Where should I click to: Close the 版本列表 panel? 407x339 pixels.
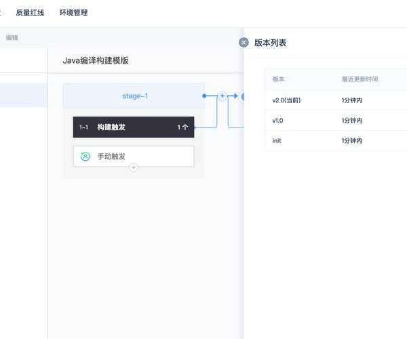(244, 43)
